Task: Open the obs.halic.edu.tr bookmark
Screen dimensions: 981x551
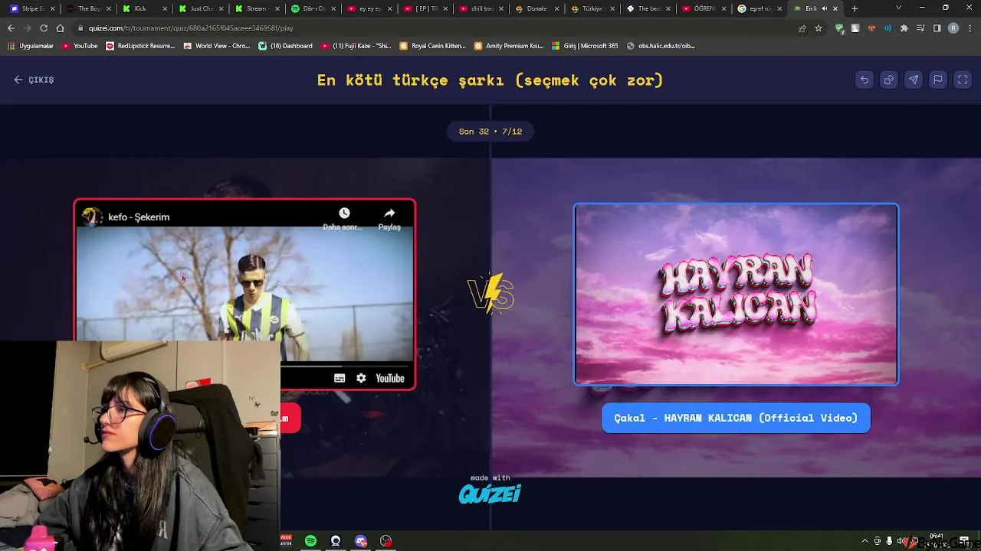Action: [661, 46]
